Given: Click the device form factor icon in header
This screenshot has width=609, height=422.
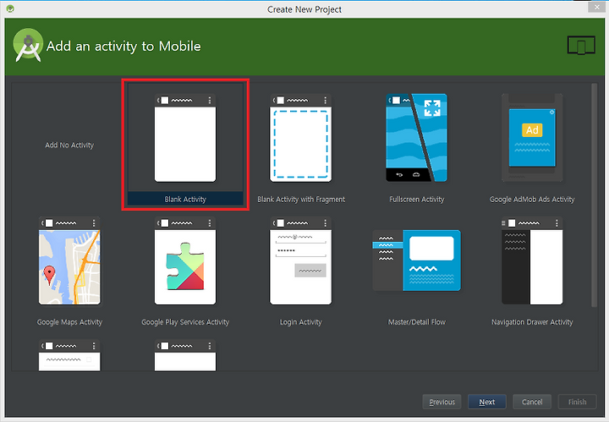Looking at the screenshot, I should [x=581, y=46].
